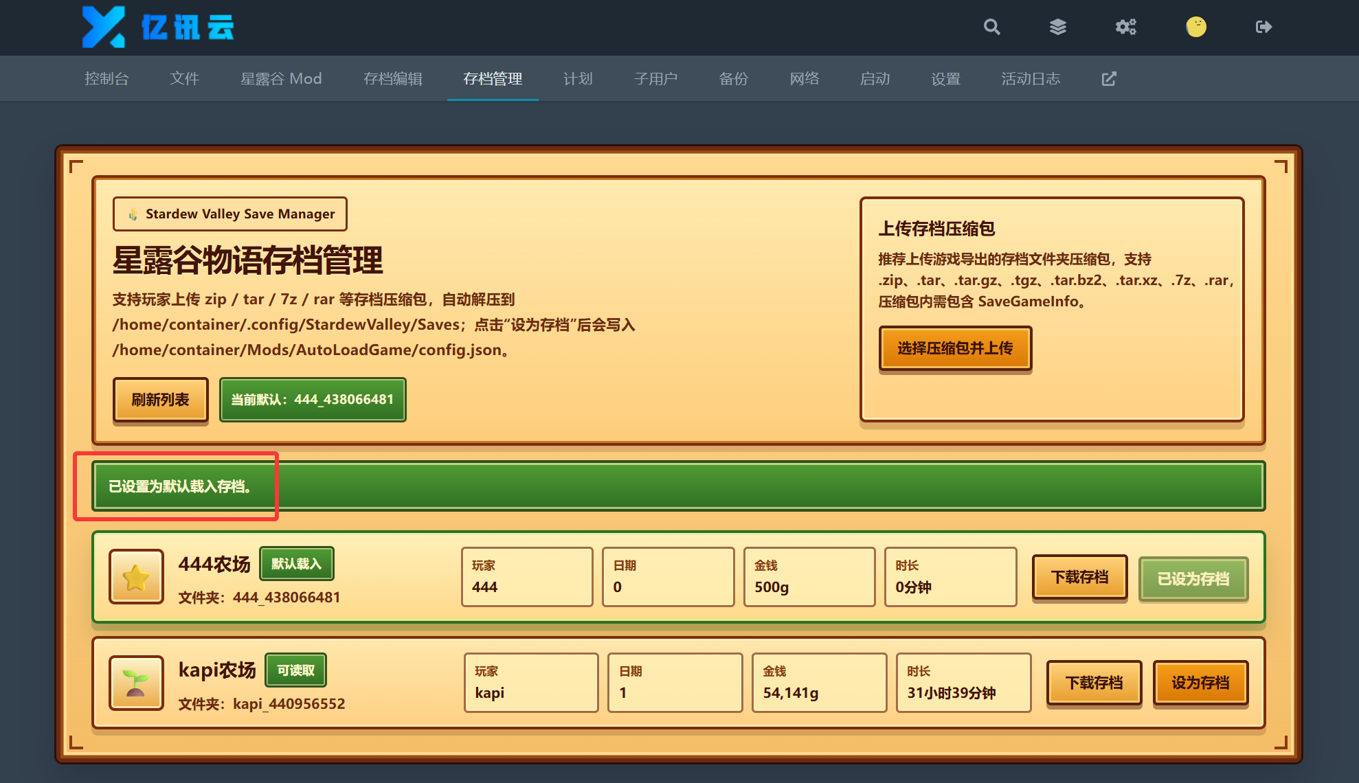
Task: Click the star icon of 444农场
Action: [x=136, y=577]
